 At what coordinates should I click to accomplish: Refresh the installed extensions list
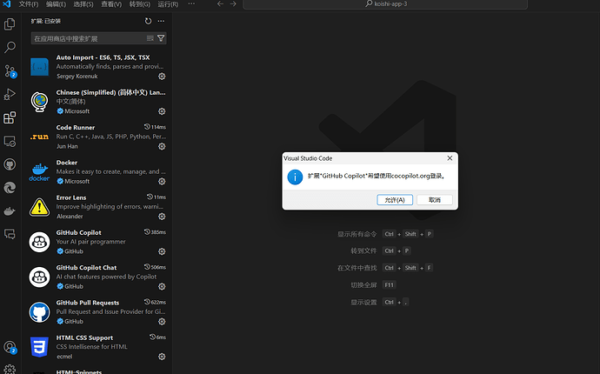tap(148, 21)
